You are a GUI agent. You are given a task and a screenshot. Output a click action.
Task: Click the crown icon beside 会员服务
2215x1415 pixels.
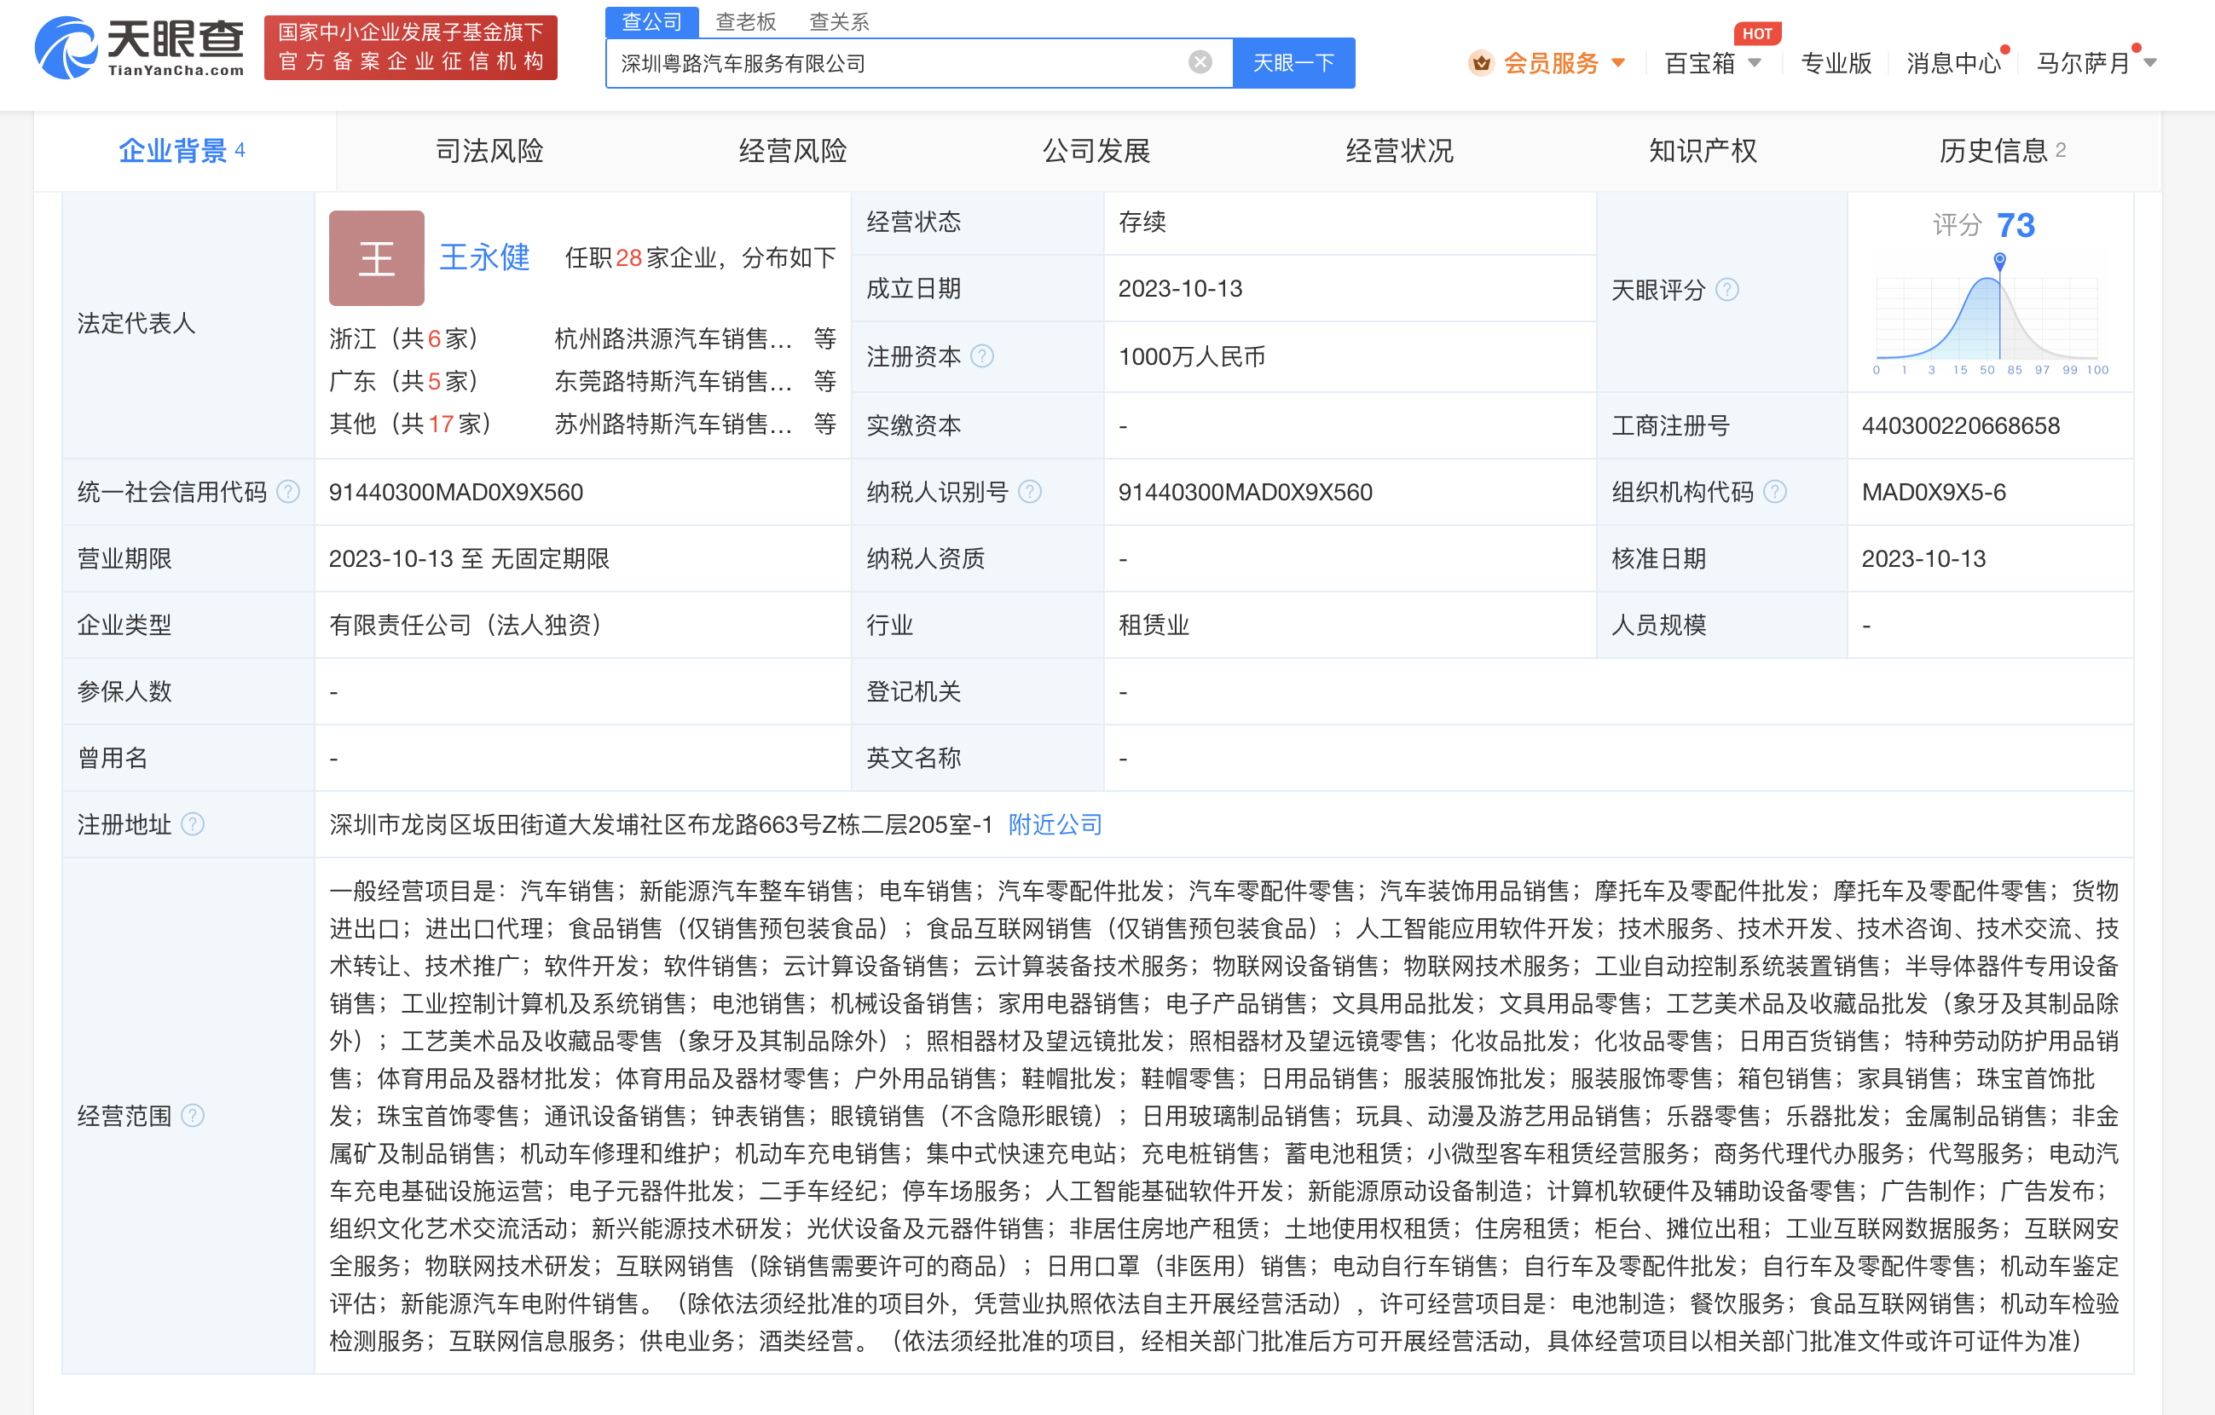[1481, 62]
